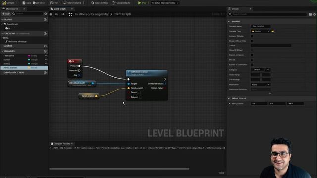
Task: Add a new function with the plus icon
Action: 45,34
